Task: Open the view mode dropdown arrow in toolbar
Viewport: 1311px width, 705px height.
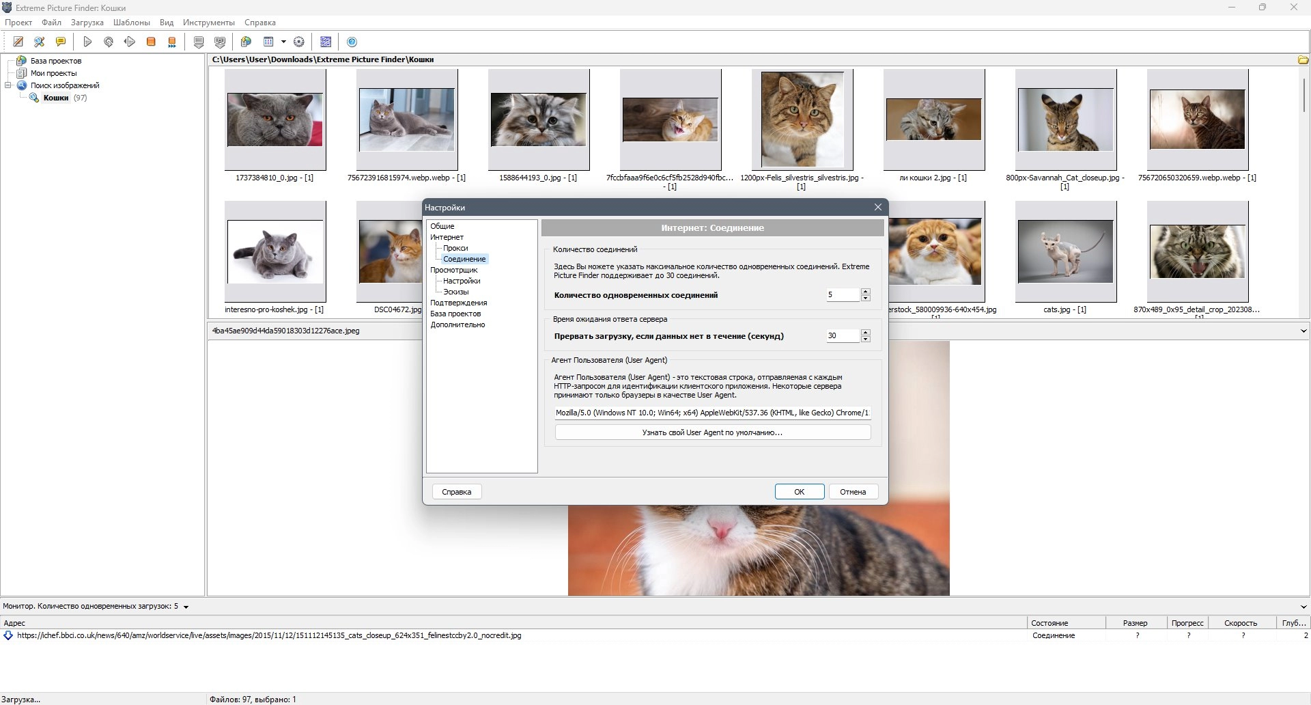Action: tap(283, 42)
